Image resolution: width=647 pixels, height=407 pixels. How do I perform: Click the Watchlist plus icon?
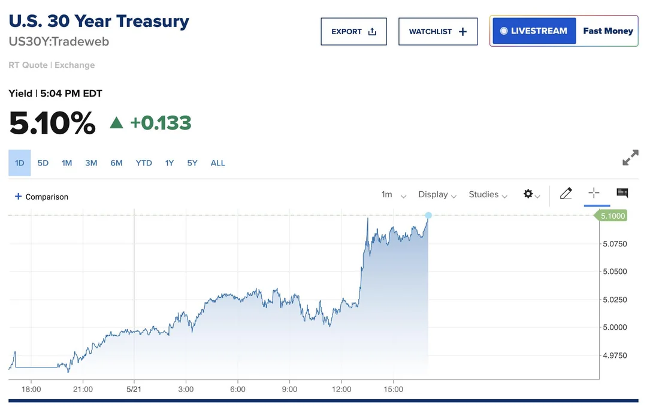coord(462,32)
